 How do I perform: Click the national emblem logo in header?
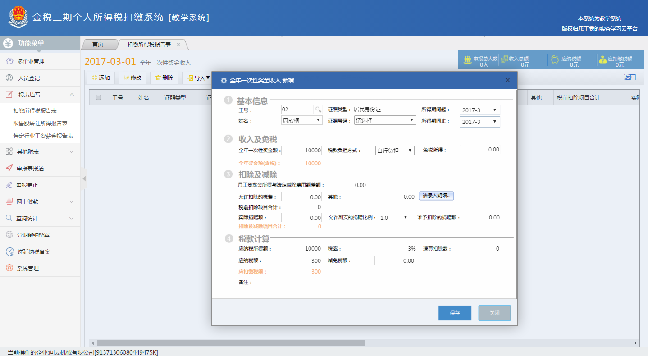point(18,17)
